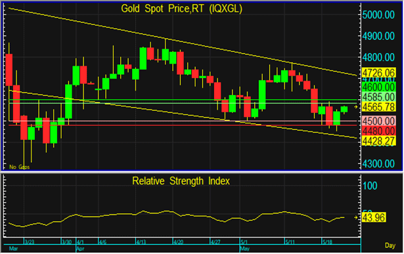Click the RSI current value arrow marker
Viewport: 404px width, 254px height.
(x=356, y=218)
